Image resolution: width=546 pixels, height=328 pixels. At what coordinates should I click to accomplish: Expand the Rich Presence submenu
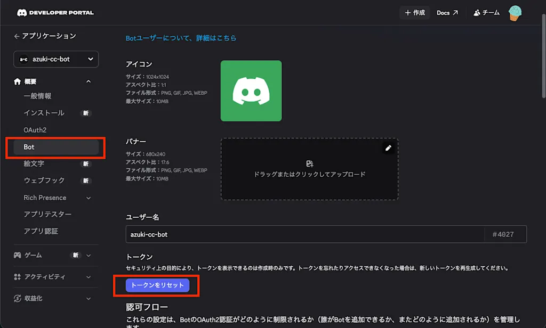(x=89, y=198)
